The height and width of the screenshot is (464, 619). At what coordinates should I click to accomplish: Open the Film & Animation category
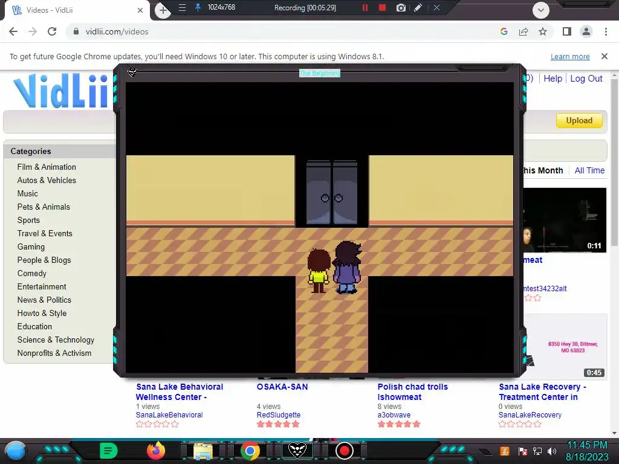point(47,167)
